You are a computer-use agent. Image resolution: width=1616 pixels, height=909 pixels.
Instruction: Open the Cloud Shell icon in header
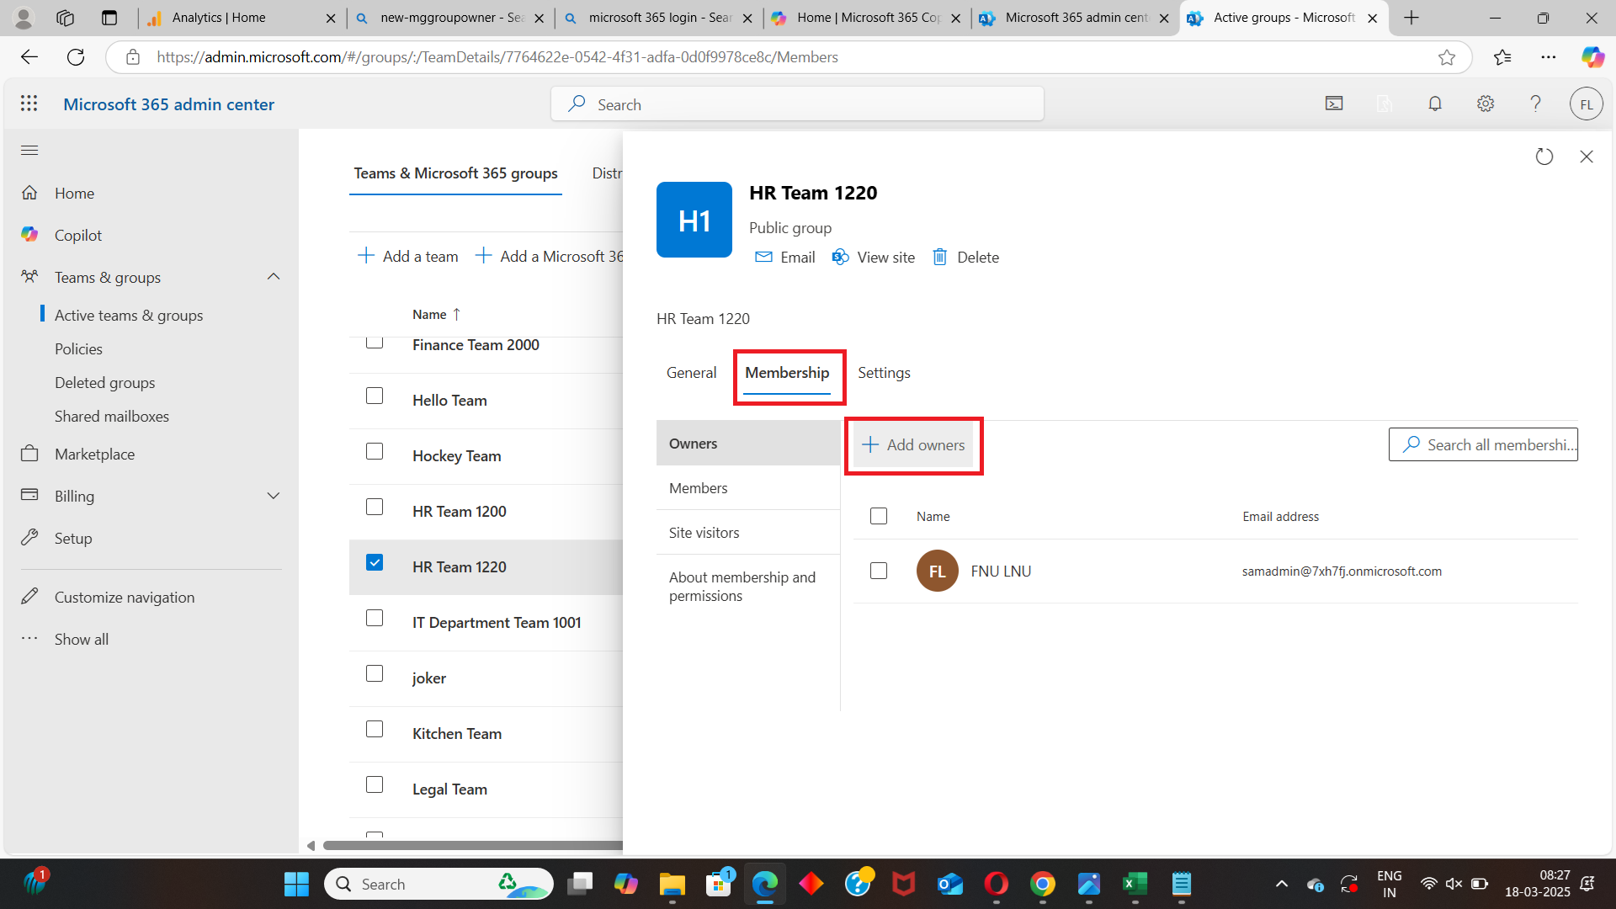(x=1334, y=104)
